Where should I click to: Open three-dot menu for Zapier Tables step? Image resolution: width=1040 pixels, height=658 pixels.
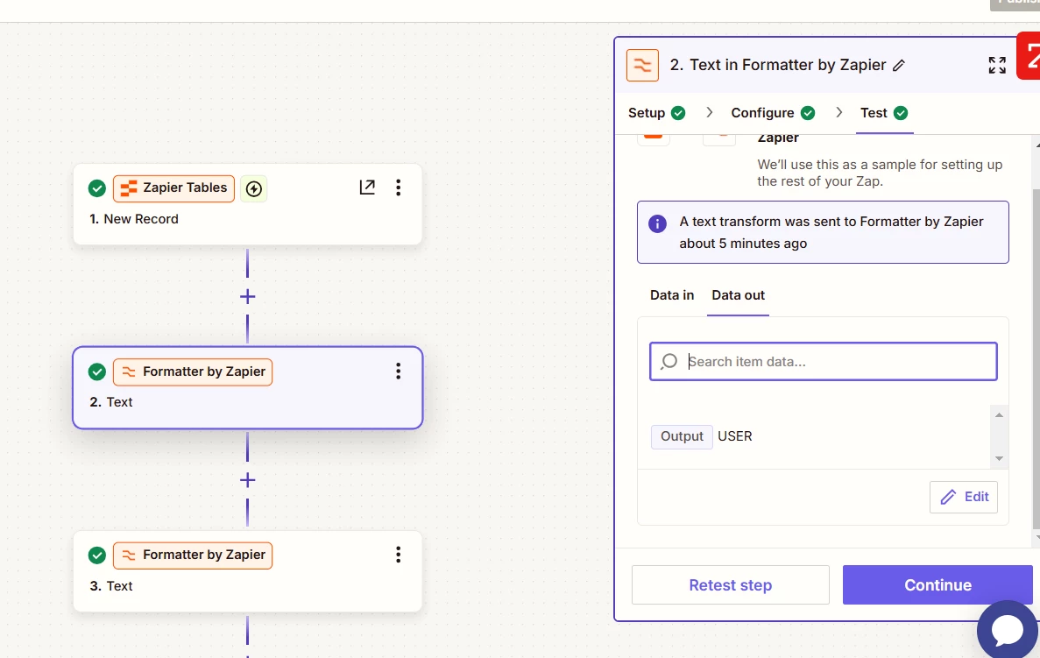click(x=399, y=187)
